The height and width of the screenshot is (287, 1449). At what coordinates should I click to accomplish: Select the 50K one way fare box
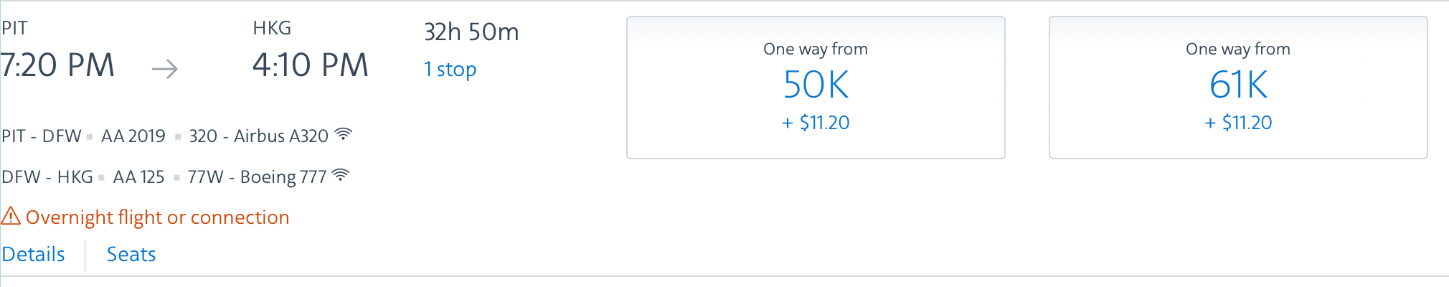816,88
